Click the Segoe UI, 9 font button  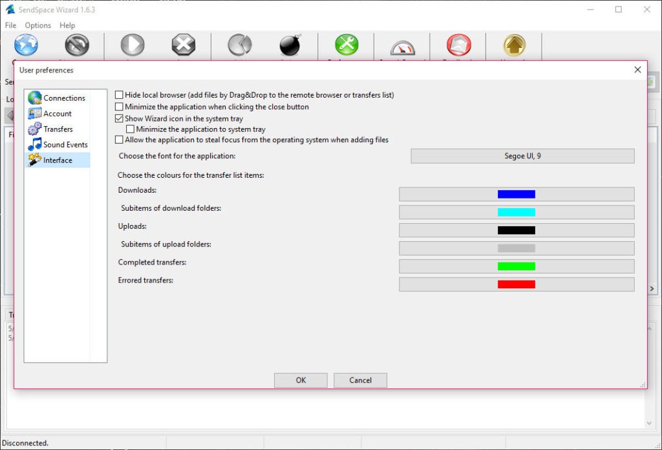tap(522, 156)
